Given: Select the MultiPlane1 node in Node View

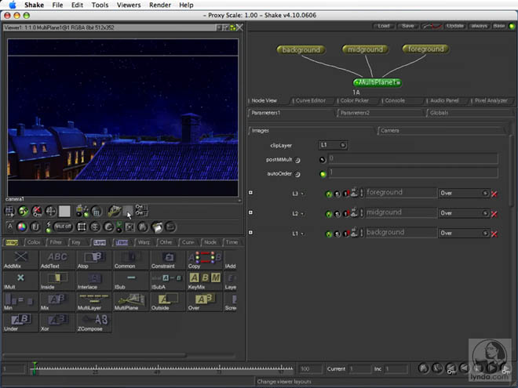Looking at the screenshot, I should [x=378, y=82].
